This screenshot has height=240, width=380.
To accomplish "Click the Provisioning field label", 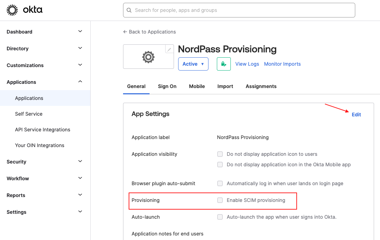I will pos(145,201).
